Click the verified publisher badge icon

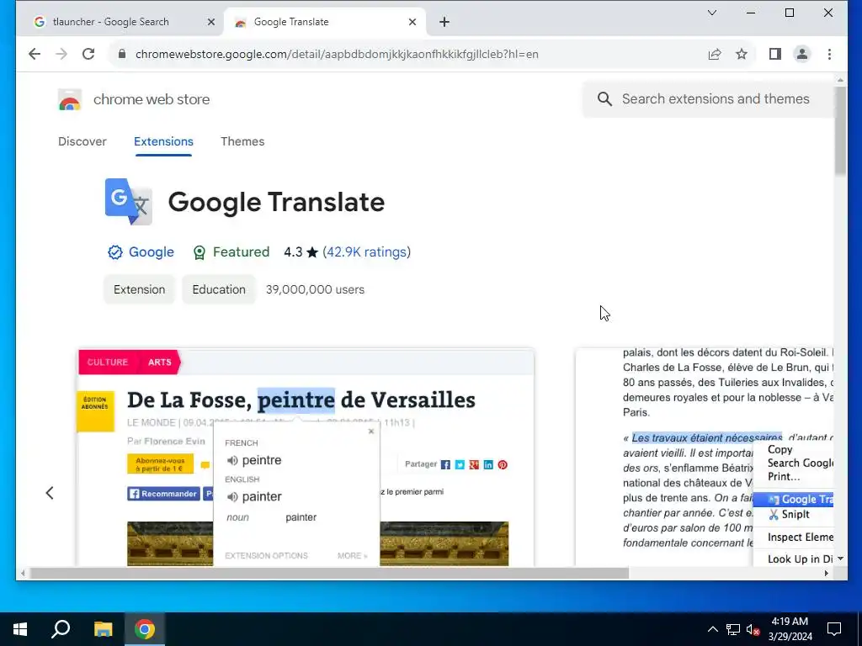[x=114, y=252]
